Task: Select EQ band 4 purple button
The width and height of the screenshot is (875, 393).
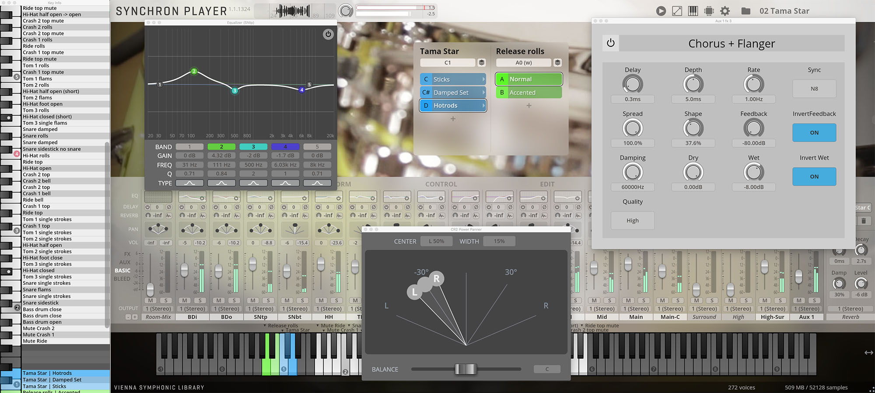Action: coord(285,147)
